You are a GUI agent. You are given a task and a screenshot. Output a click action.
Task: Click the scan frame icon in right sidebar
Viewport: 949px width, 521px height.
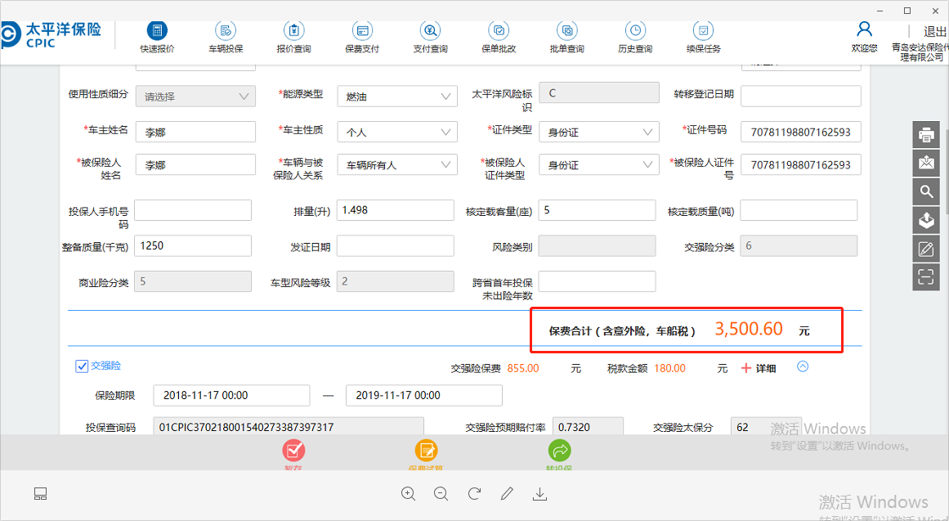(925, 276)
